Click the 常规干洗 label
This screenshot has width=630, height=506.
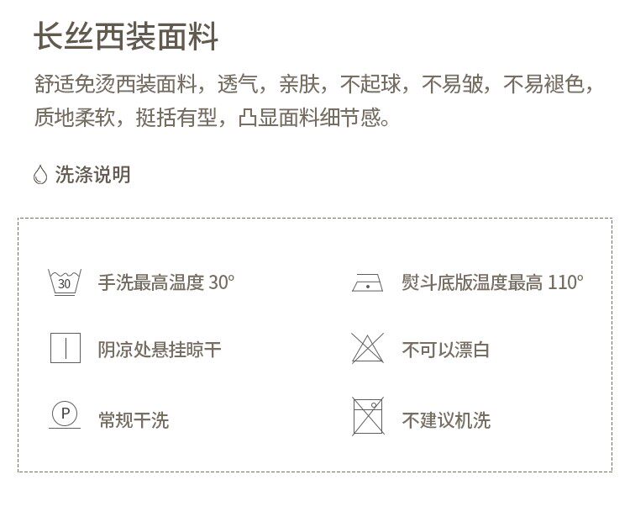[134, 419]
